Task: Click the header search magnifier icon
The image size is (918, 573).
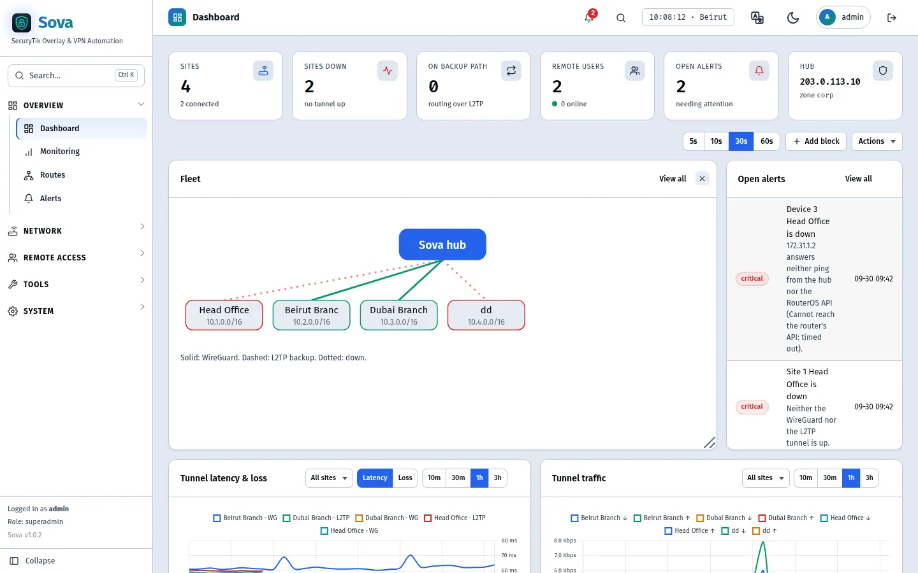Action: 621,18
